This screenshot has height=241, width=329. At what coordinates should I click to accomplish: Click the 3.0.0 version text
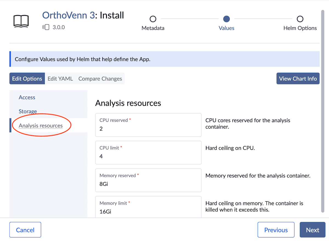click(x=59, y=27)
